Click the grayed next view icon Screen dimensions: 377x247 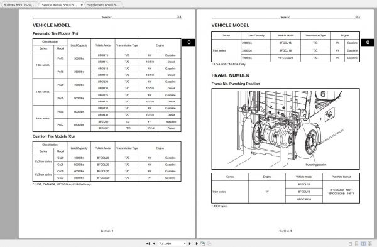209,244
